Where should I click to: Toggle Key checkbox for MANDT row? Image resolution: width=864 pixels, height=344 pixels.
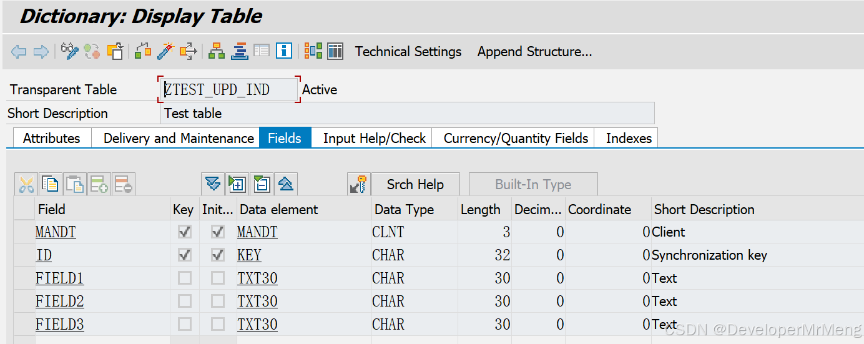click(x=185, y=232)
